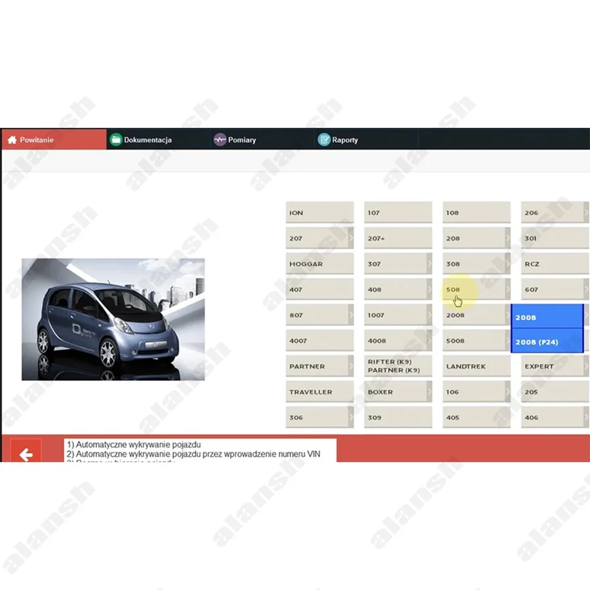The width and height of the screenshot is (590, 590).
Task: Click the line mentioning 'numeru VIN'
Action: coord(193,454)
